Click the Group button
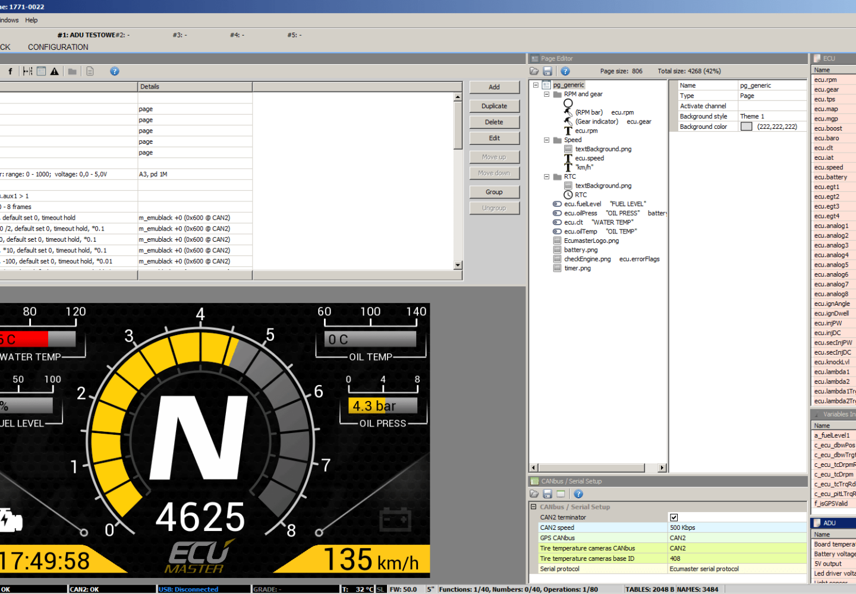The height and width of the screenshot is (594, 856). click(x=494, y=192)
